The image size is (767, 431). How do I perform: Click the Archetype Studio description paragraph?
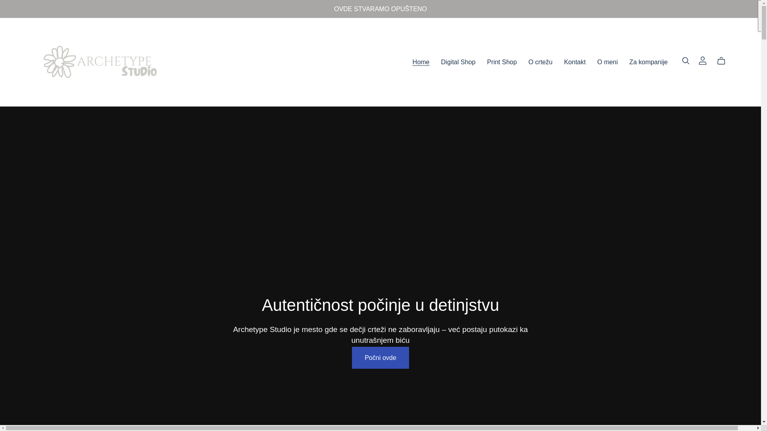[x=380, y=335]
